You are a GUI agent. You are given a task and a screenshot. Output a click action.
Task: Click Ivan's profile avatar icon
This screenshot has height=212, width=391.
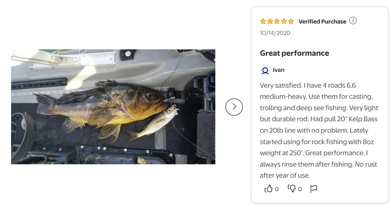[x=265, y=70]
